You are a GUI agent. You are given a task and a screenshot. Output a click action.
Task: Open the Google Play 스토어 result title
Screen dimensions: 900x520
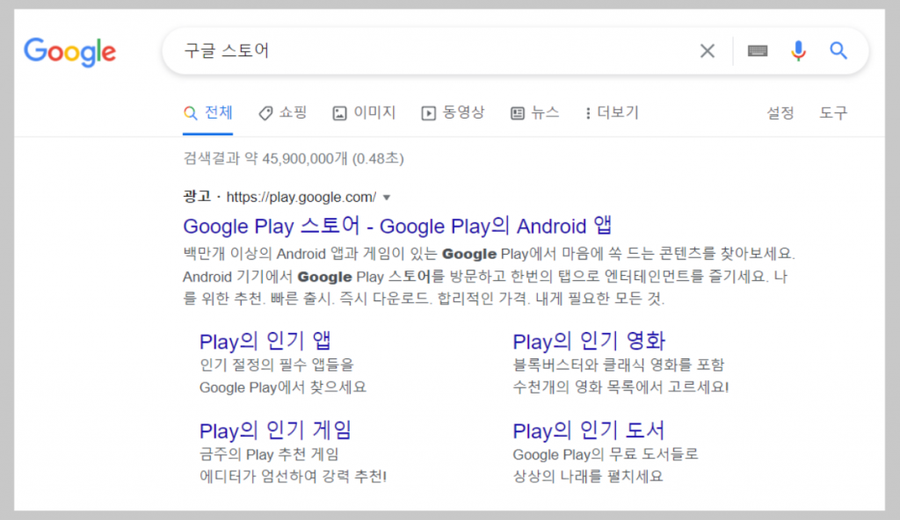pyautogui.click(x=397, y=226)
